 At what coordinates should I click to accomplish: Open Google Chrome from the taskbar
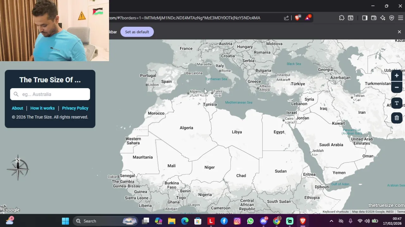(277, 221)
